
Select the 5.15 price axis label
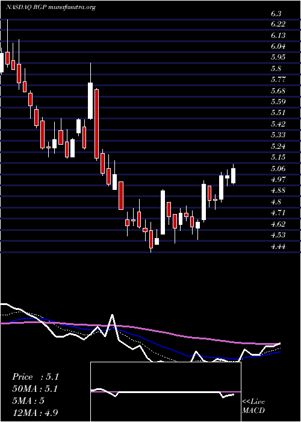tap(278, 157)
